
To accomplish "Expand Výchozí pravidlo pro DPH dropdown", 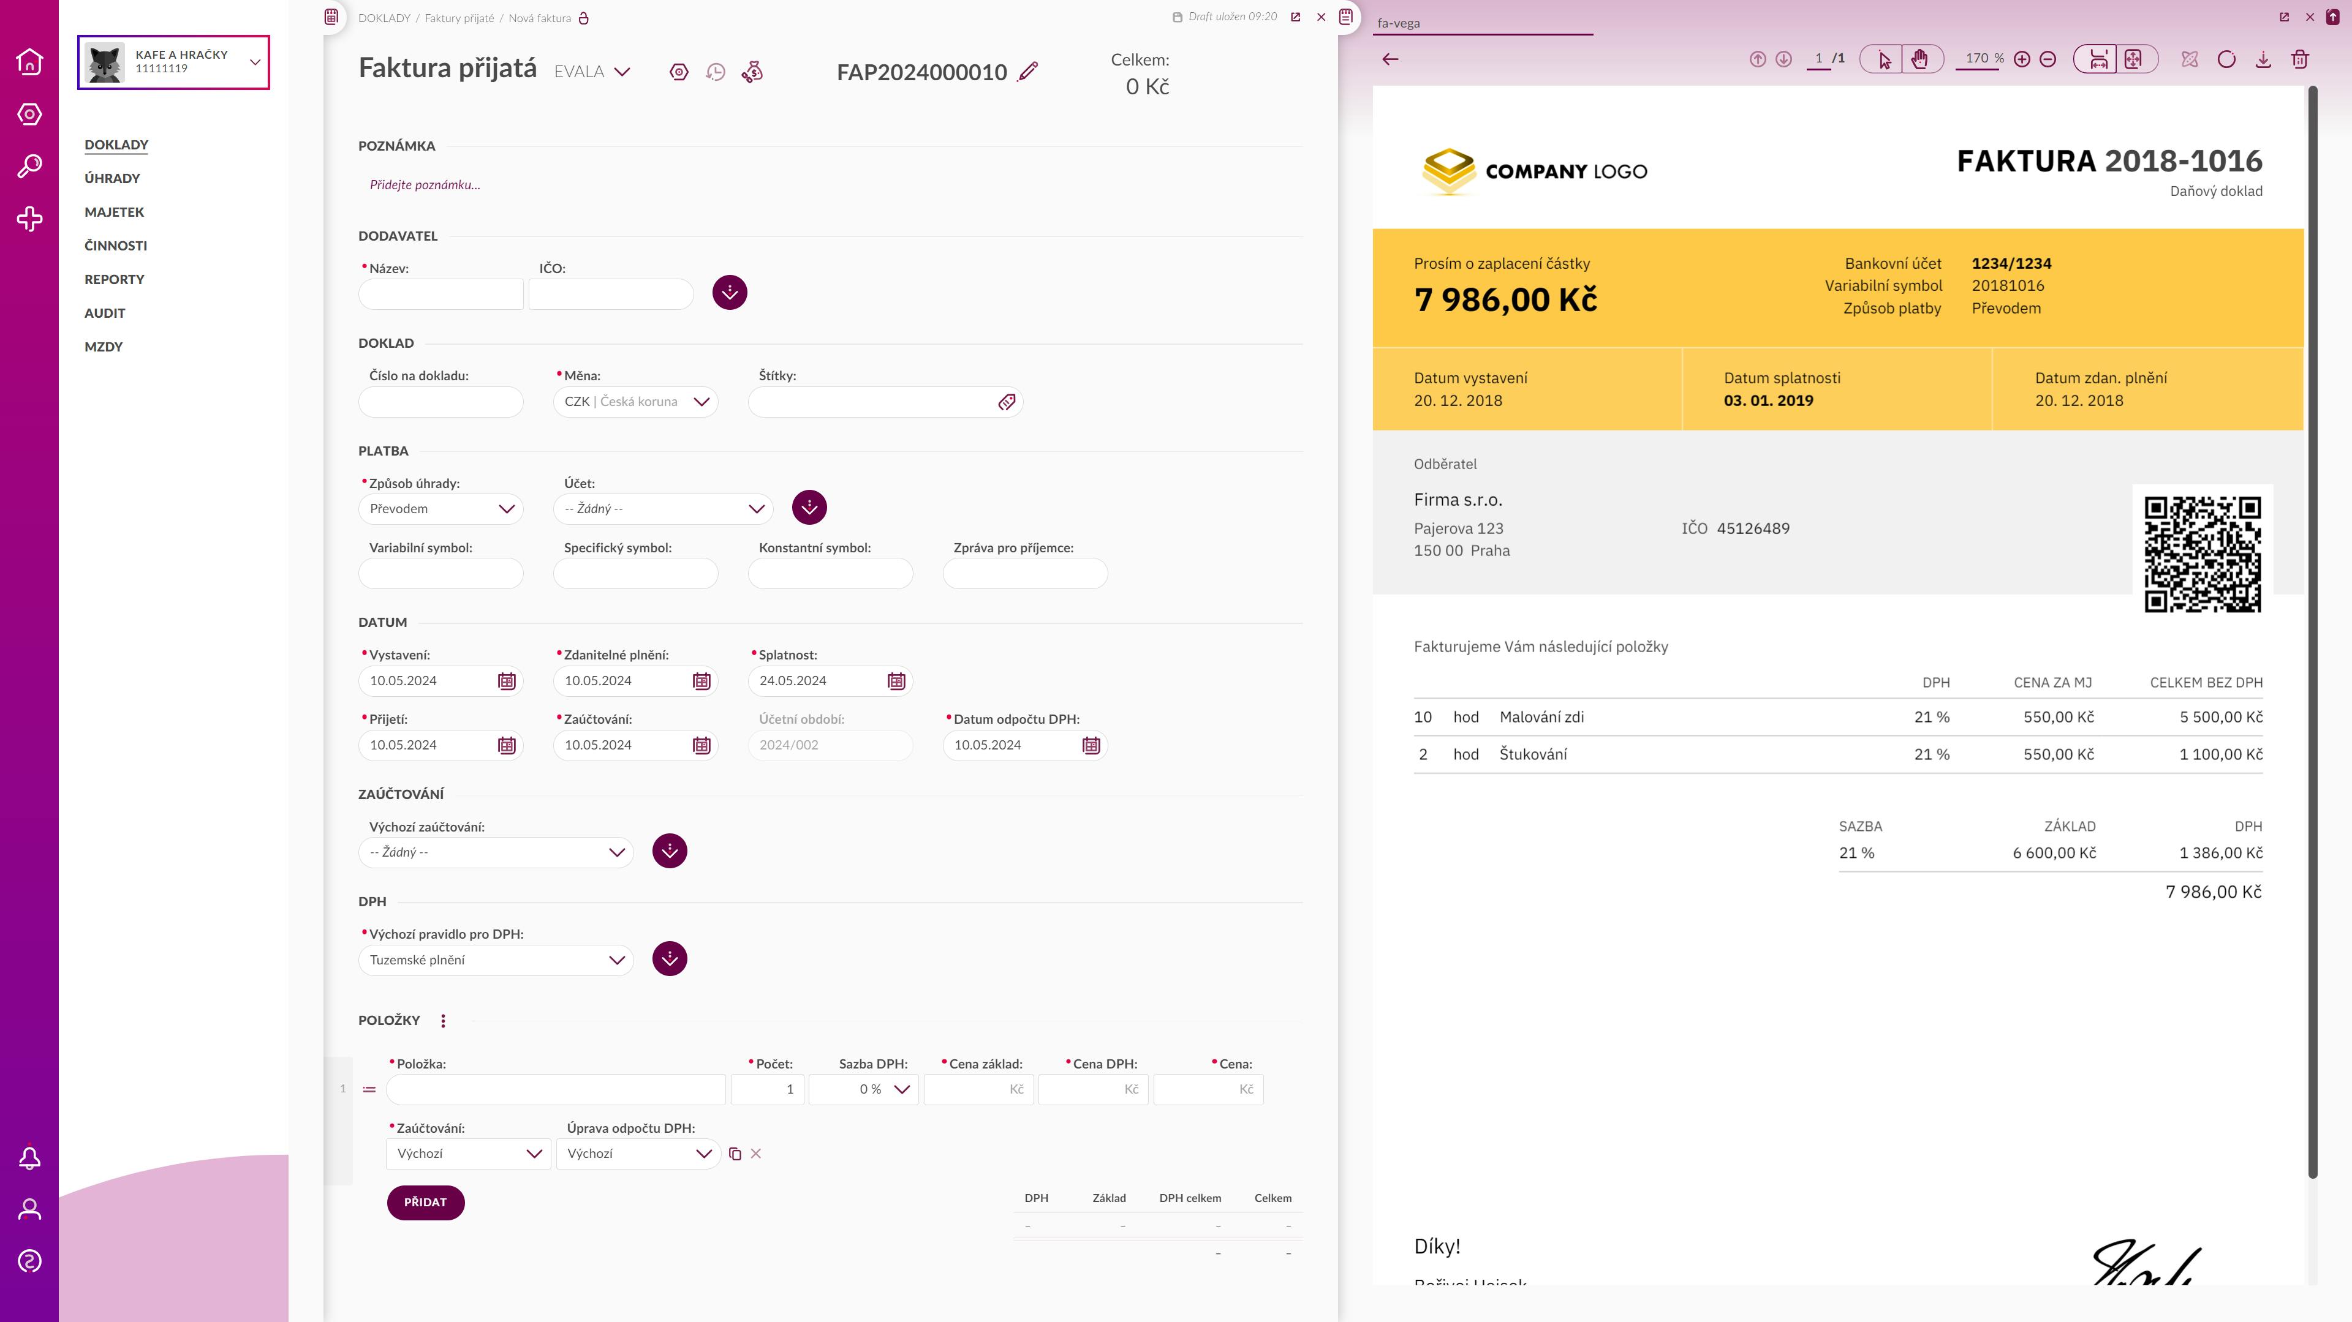I will tap(616, 960).
